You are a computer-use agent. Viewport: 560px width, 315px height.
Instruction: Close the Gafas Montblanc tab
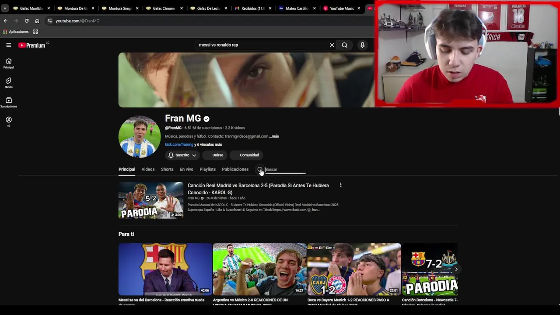point(49,8)
